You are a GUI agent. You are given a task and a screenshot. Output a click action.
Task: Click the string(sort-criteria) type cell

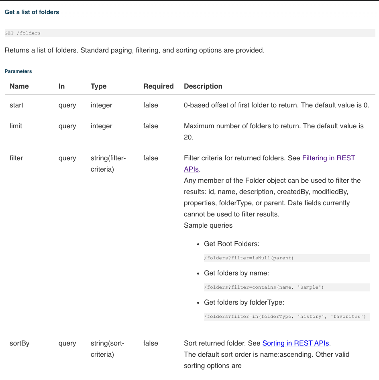pyautogui.click(x=108, y=349)
